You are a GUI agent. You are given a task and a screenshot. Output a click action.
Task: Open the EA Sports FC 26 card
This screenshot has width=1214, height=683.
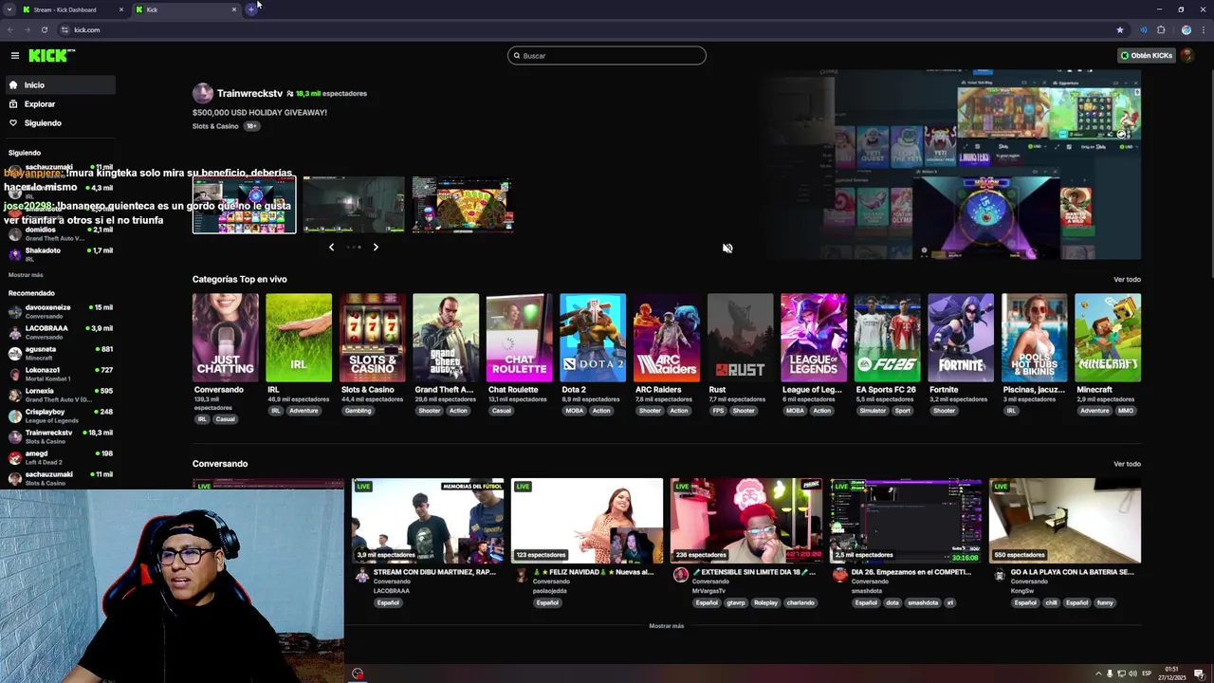(x=888, y=338)
